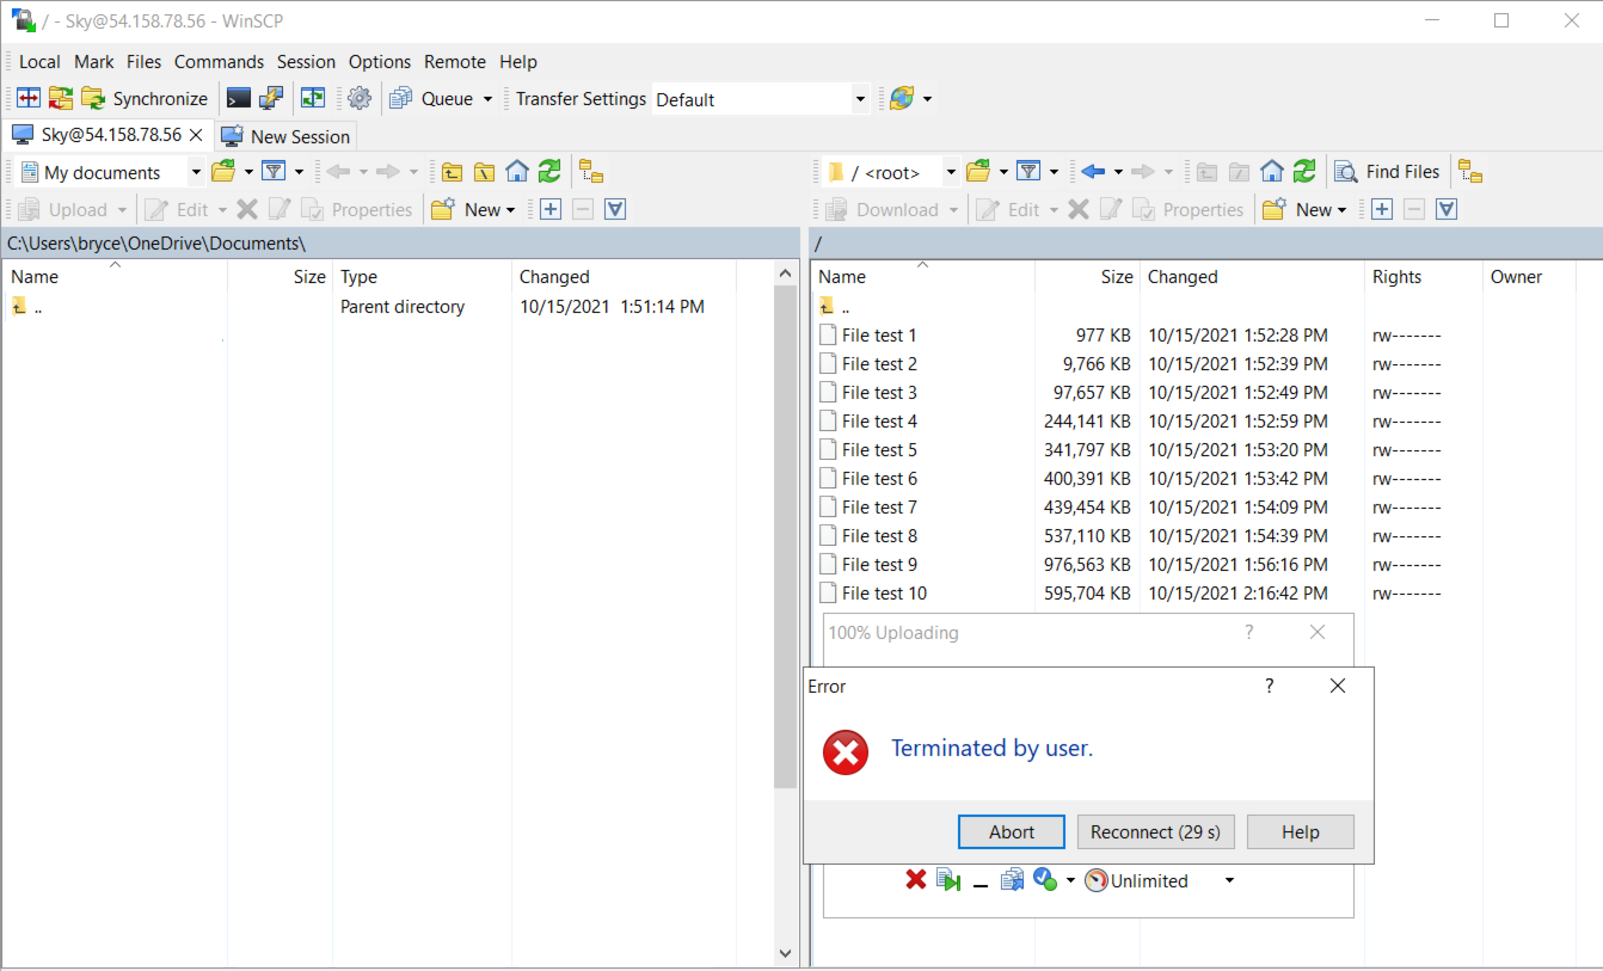Expand the Queue dropdown arrow
Image resolution: width=1603 pixels, height=971 pixels.
(487, 100)
